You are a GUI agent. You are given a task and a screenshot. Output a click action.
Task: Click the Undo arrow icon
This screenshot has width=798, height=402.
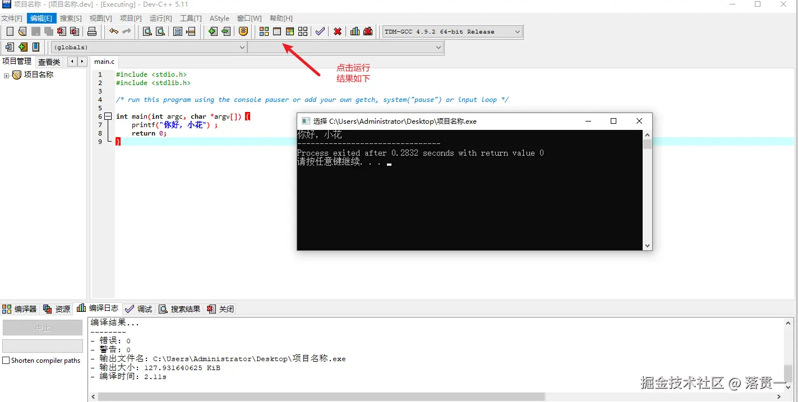pos(114,31)
